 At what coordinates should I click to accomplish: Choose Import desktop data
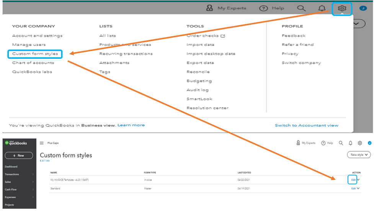211,54
